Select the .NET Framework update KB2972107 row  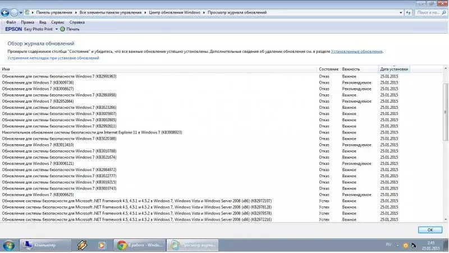(221, 201)
